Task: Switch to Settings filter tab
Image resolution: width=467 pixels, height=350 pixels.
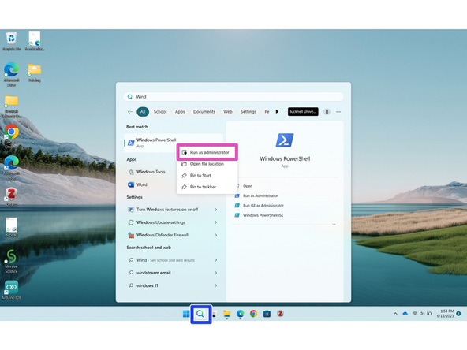Action: 248,112
